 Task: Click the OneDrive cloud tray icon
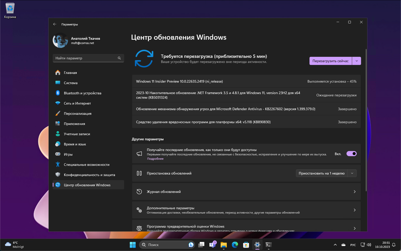click(344, 245)
